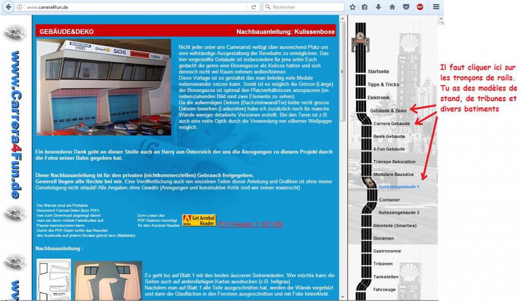
Task: Click the Nachbauanleitung: Kulissenboxe heading
Action: (285, 32)
